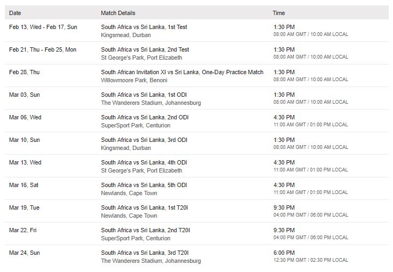
Task: Click the Date column header
Action: tap(15, 13)
